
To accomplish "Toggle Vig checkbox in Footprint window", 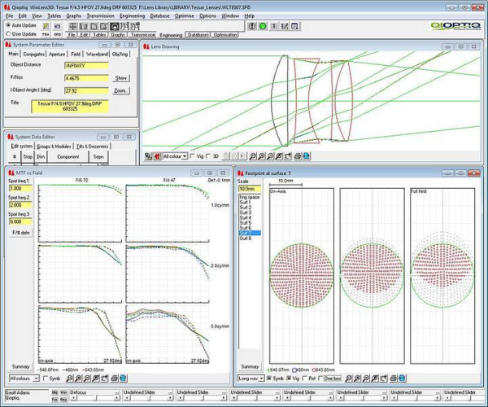I will click(289, 379).
